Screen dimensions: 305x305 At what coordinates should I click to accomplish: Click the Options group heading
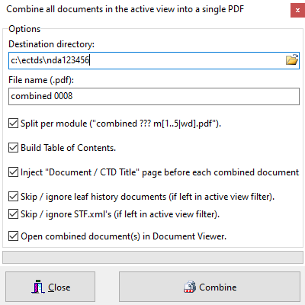[x=24, y=29]
